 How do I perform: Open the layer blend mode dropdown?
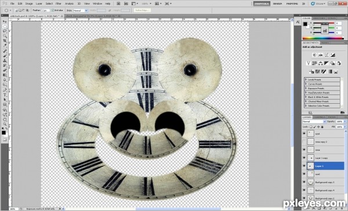tap(314, 122)
